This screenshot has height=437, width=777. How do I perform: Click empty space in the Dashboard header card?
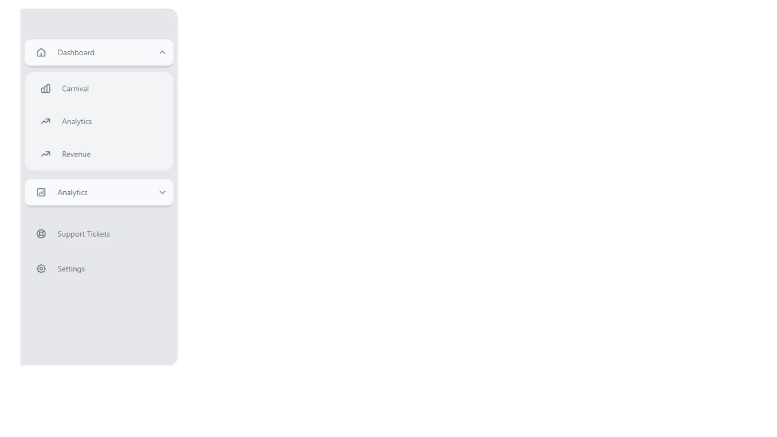coord(125,52)
